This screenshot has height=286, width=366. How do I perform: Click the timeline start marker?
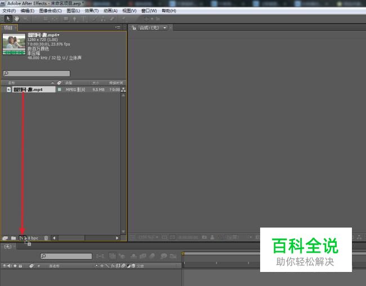[x=183, y=253]
